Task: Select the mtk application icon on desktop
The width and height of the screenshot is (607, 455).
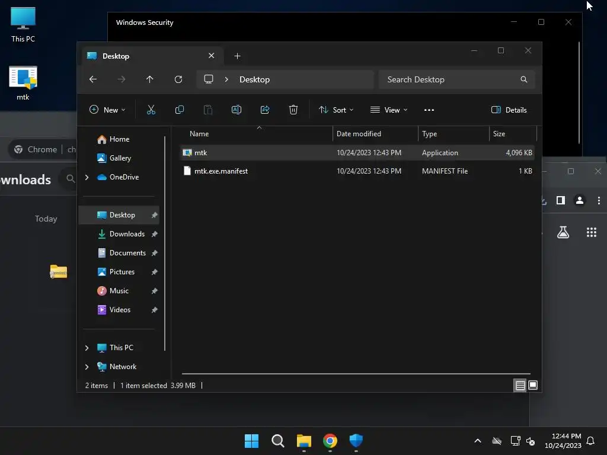Action: click(23, 83)
